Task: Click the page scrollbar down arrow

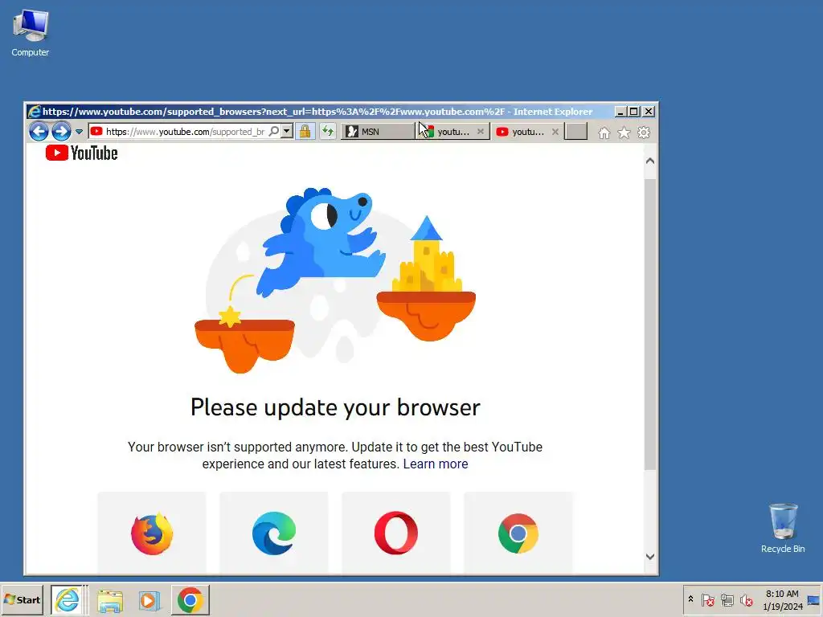Action: pyautogui.click(x=649, y=557)
